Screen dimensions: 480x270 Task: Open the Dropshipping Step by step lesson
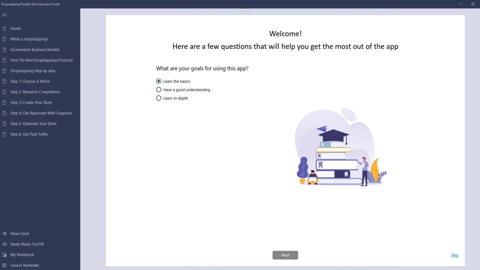pyautogui.click(x=32, y=71)
